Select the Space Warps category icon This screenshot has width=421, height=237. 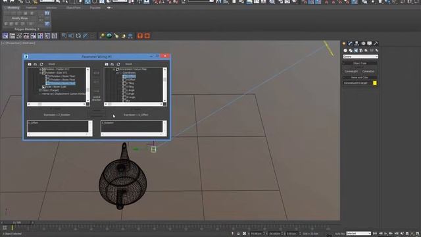point(372,50)
